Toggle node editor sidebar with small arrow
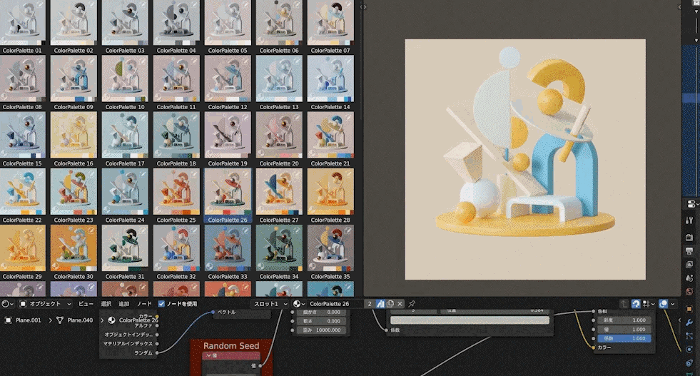700x376 pixels. coord(679,320)
